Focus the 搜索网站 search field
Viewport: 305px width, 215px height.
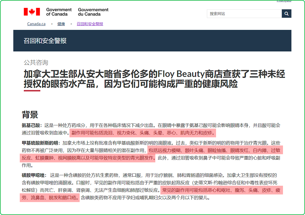point(244,14)
